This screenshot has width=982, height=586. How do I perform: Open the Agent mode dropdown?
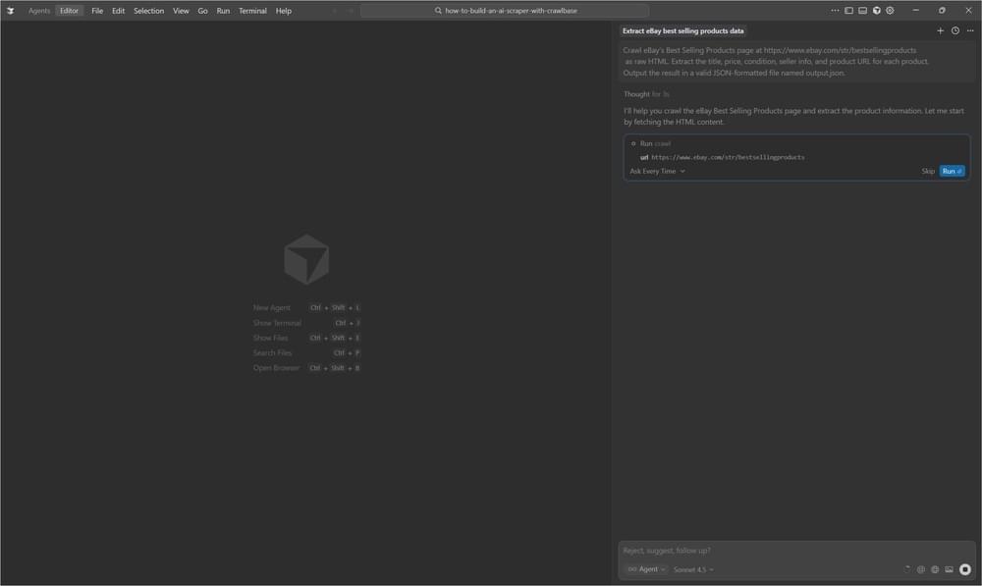click(647, 569)
